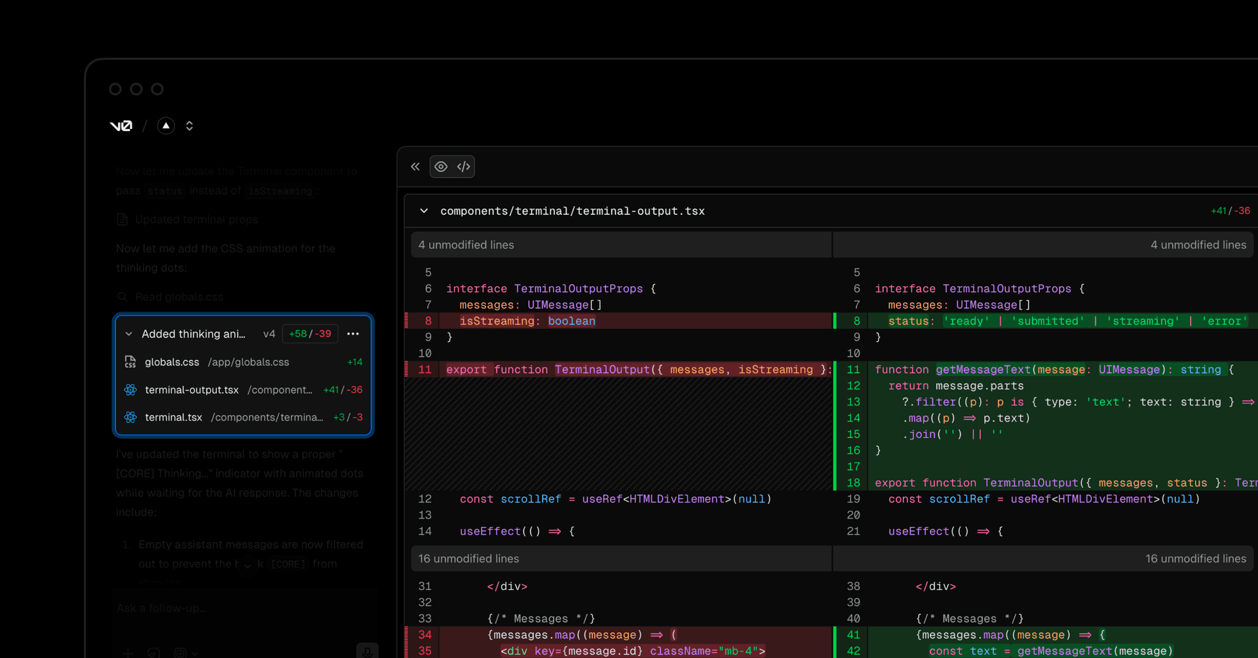
Task: Click the v0 logo
Action: coord(121,126)
